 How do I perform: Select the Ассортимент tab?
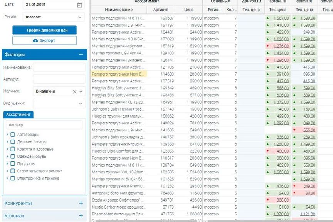(18, 114)
